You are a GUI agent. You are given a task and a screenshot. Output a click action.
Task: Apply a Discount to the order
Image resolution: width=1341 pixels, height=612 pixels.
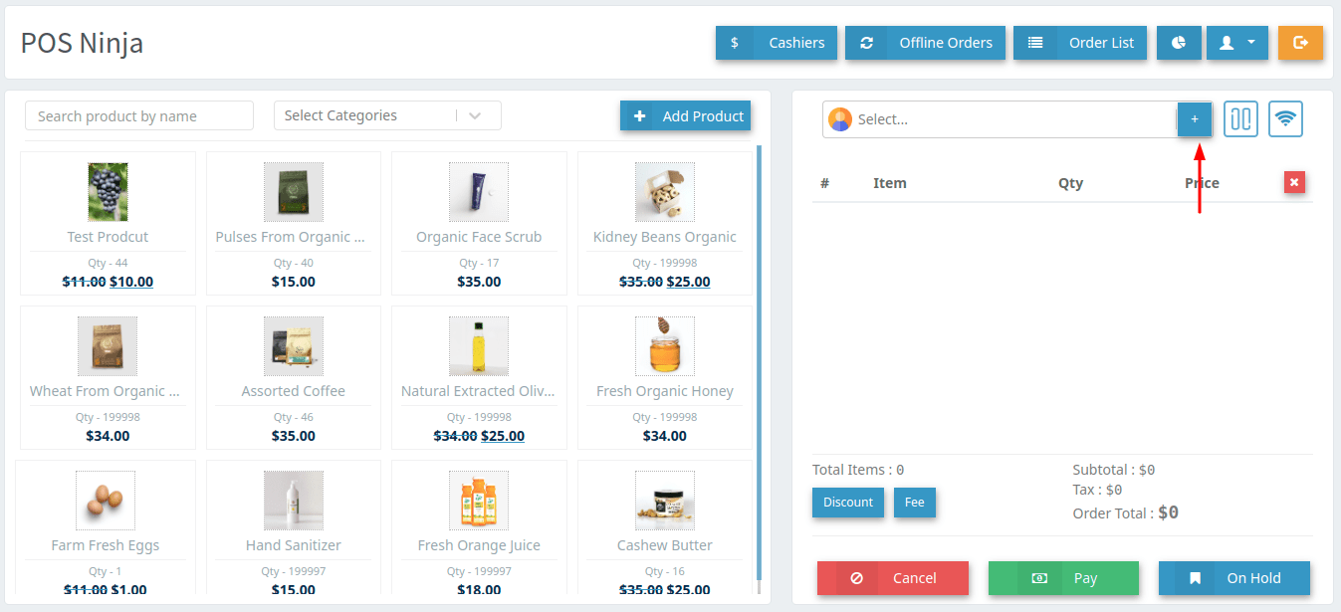[x=848, y=503]
